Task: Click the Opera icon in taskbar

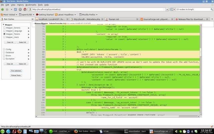Action: (14, 131)
